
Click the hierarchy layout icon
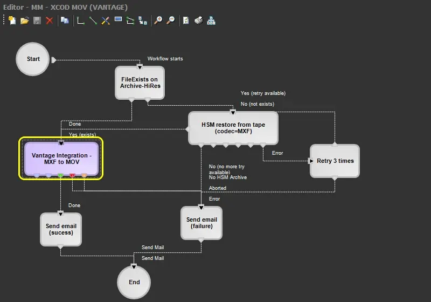pos(211,20)
